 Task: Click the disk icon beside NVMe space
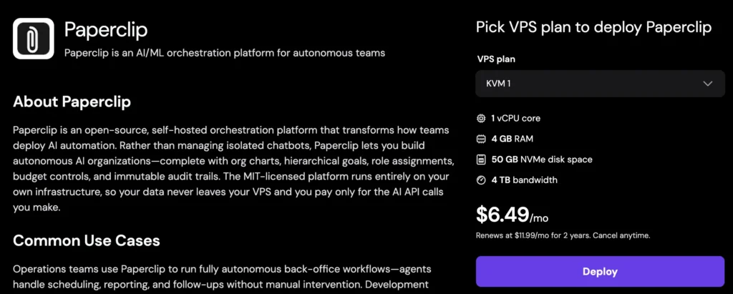(481, 160)
